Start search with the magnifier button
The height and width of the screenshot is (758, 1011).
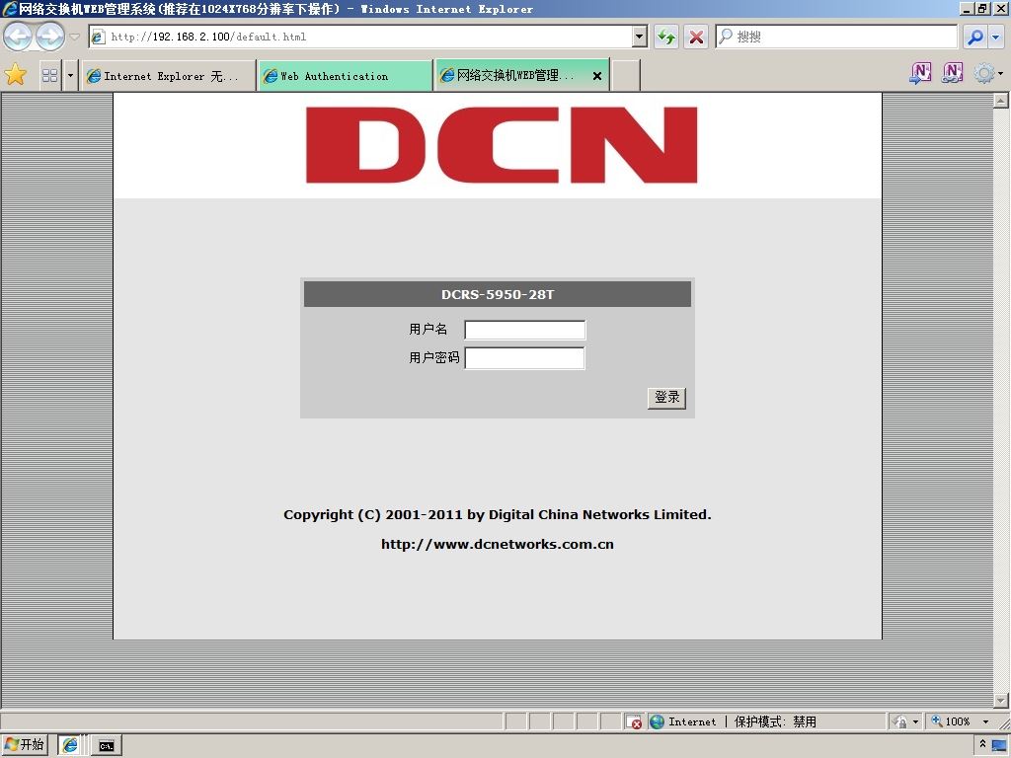tap(975, 37)
